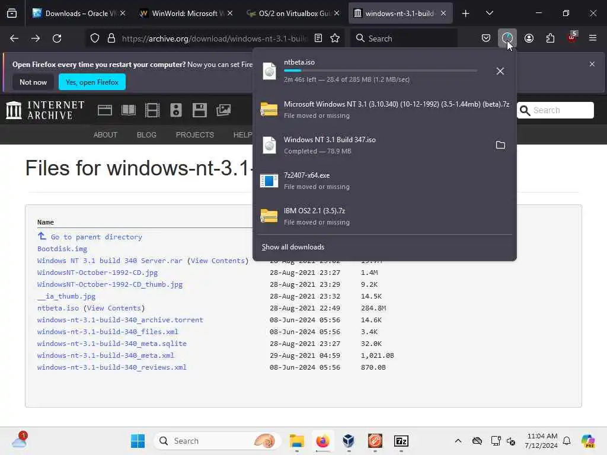The width and height of the screenshot is (607, 455).
Task: Switch to WinWorld: Microsoft tab
Action: tap(186, 14)
